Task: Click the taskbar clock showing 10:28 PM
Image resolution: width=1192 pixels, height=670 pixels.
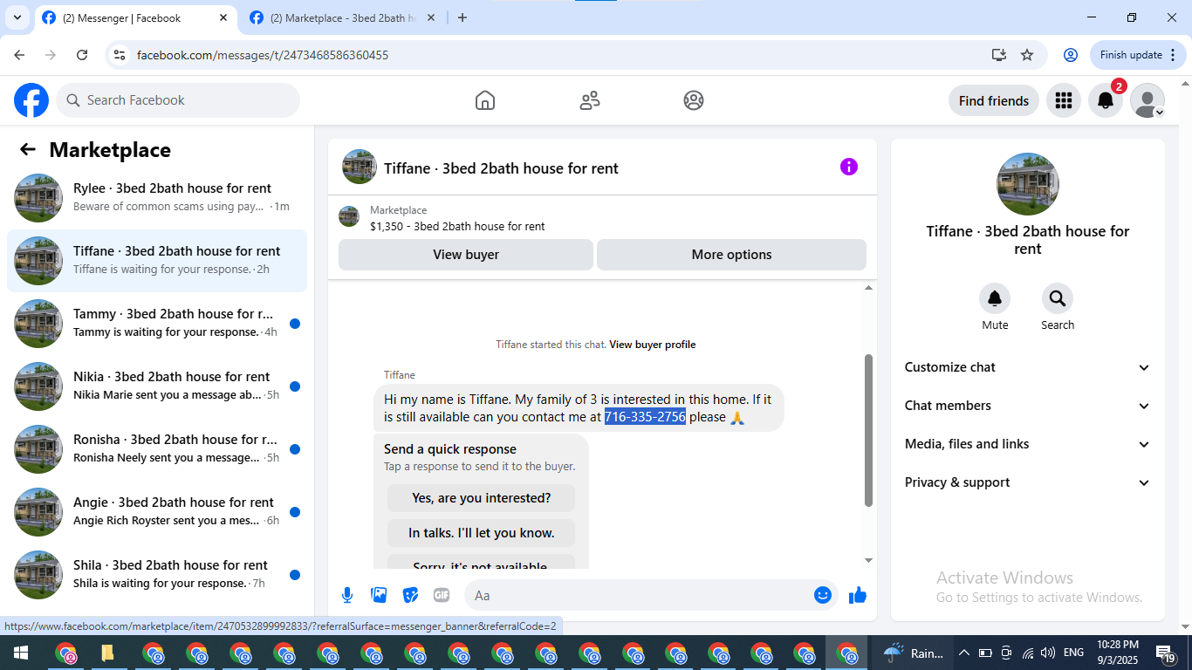Action: click(x=1117, y=653)
